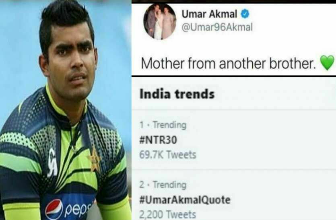
Task: Open the @Umar96Akmal handle
Action: point(217,27)
